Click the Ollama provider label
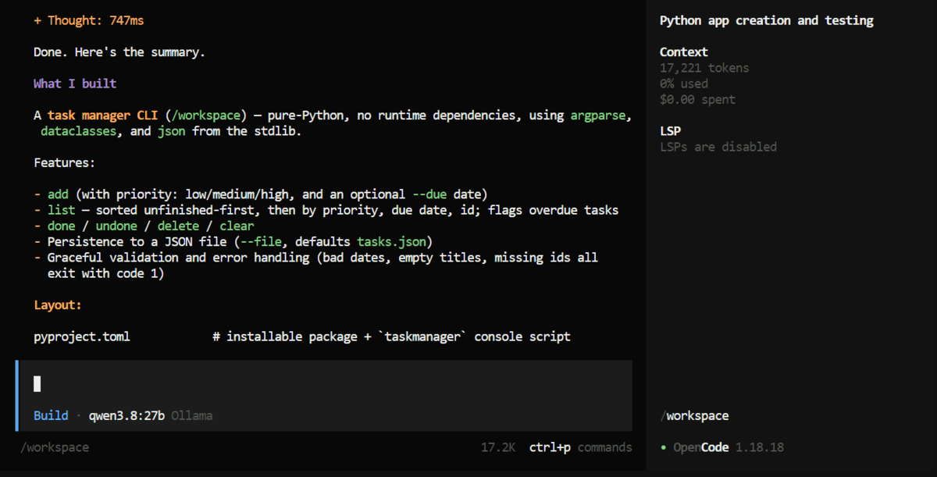The image size is (937, 477). point(191,415)
